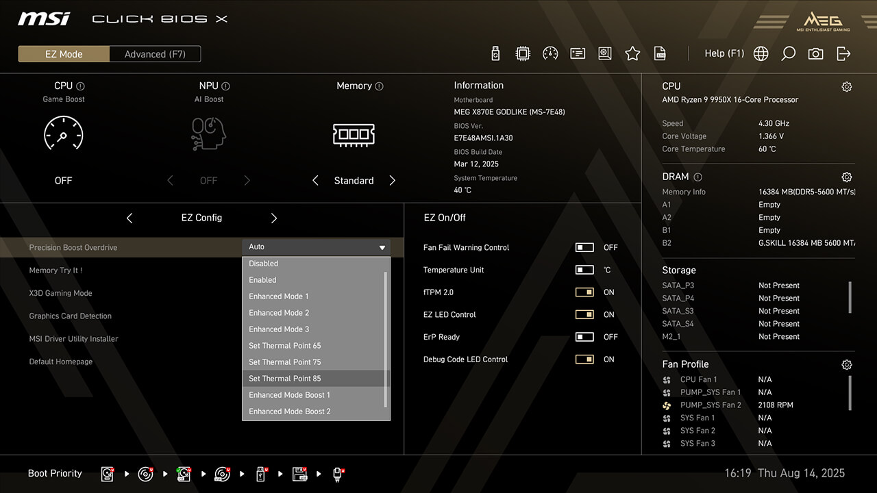Viewport: 877px width, 493px height.
Task: Open the CPU settings gear
Action: pos(847,87)
